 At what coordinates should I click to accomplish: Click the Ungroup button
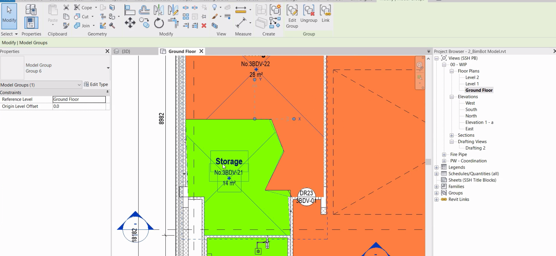coord(309,14)
